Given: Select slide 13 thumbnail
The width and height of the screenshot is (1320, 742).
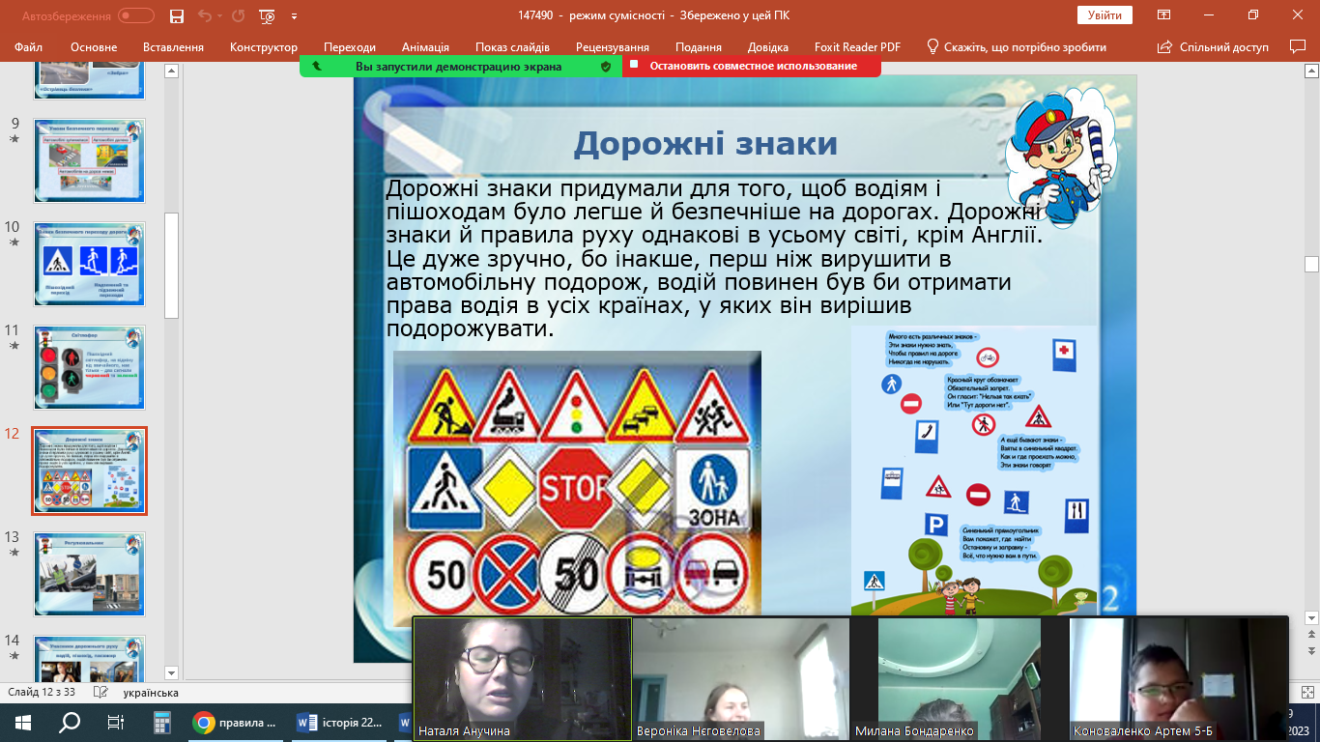Looking at the screenshot, I should [x=89, y=574].
